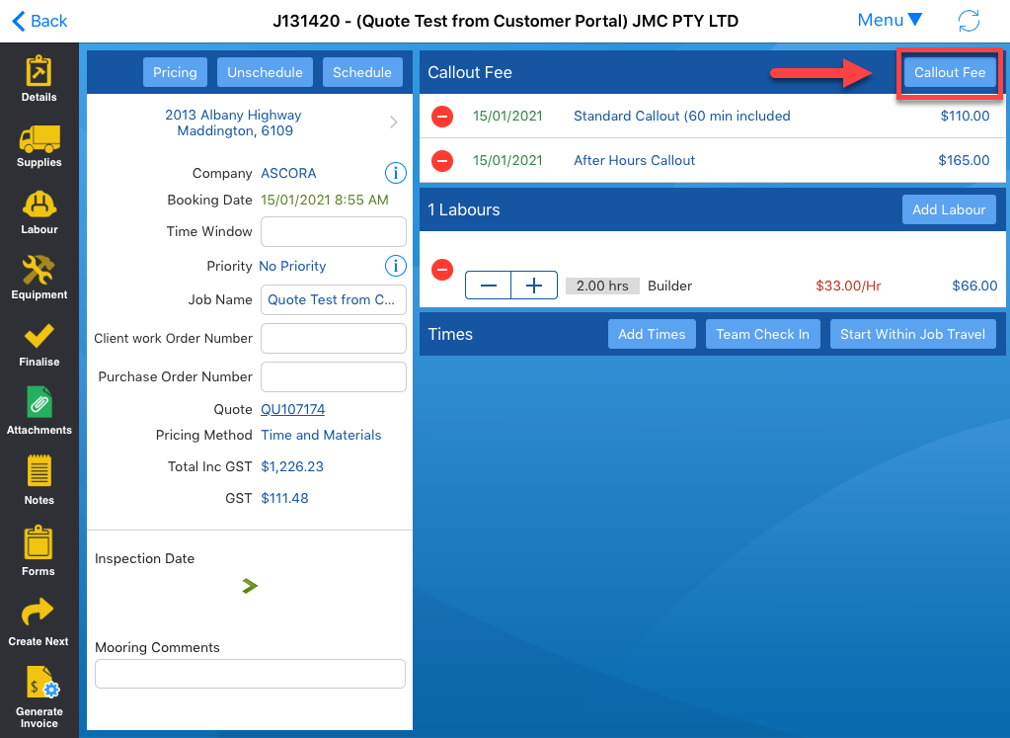Go back using the Back button
This screenshot has height=738, width=1010.
click(39, 21)
